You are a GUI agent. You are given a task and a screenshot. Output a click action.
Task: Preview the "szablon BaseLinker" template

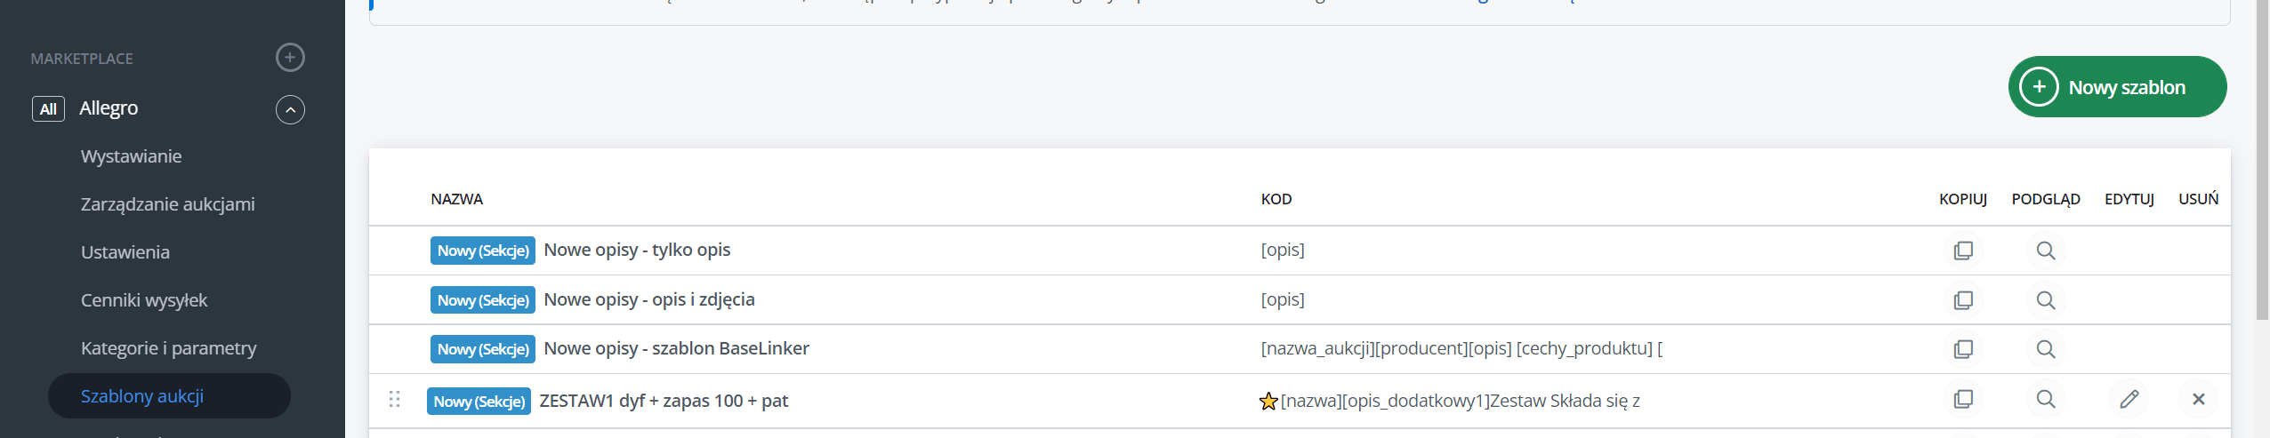[2046, 349]
